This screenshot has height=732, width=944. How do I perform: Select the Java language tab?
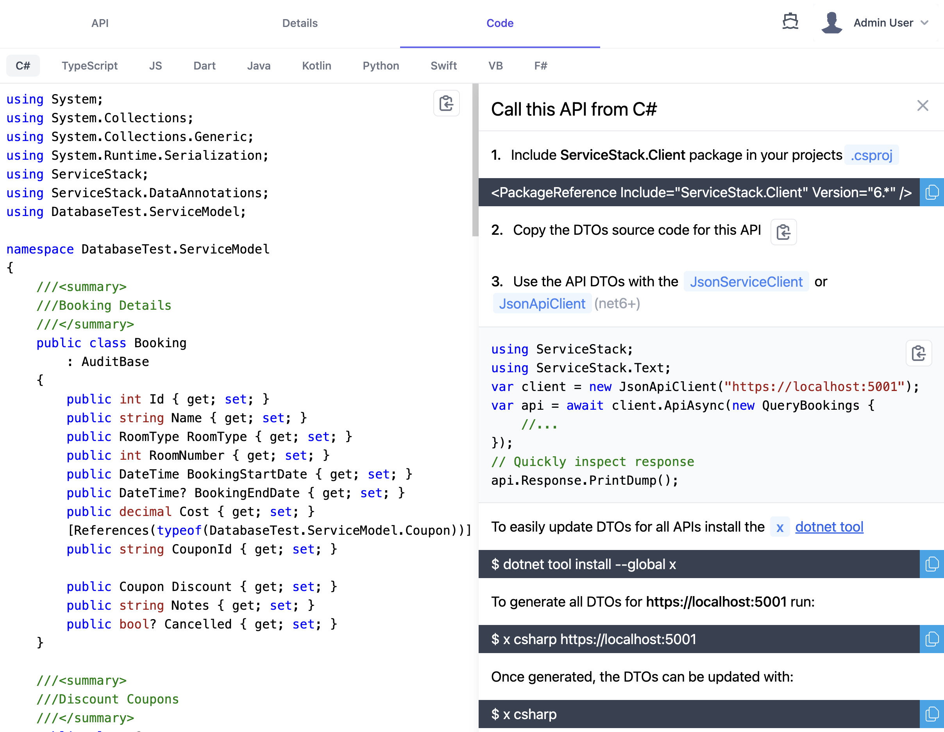[x=259, y=66]
